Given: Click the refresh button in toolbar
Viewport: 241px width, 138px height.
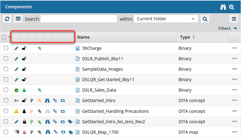Looking at the screenshot, I should (7, 19).
